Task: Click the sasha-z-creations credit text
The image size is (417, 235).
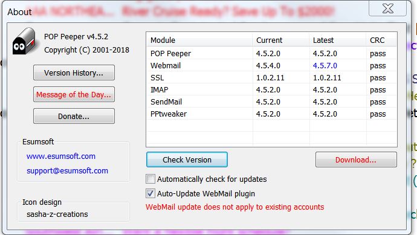Action: click(57, 214)
